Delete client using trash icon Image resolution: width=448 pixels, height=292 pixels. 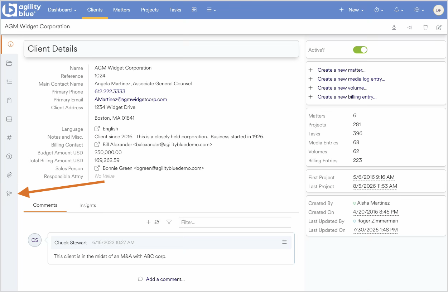(425, 27)
